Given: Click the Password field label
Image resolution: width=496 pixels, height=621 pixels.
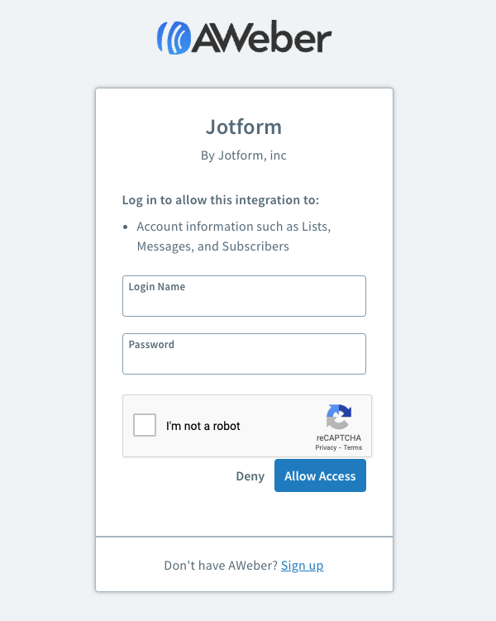Looking at the screenshot, I should [151, 345].
